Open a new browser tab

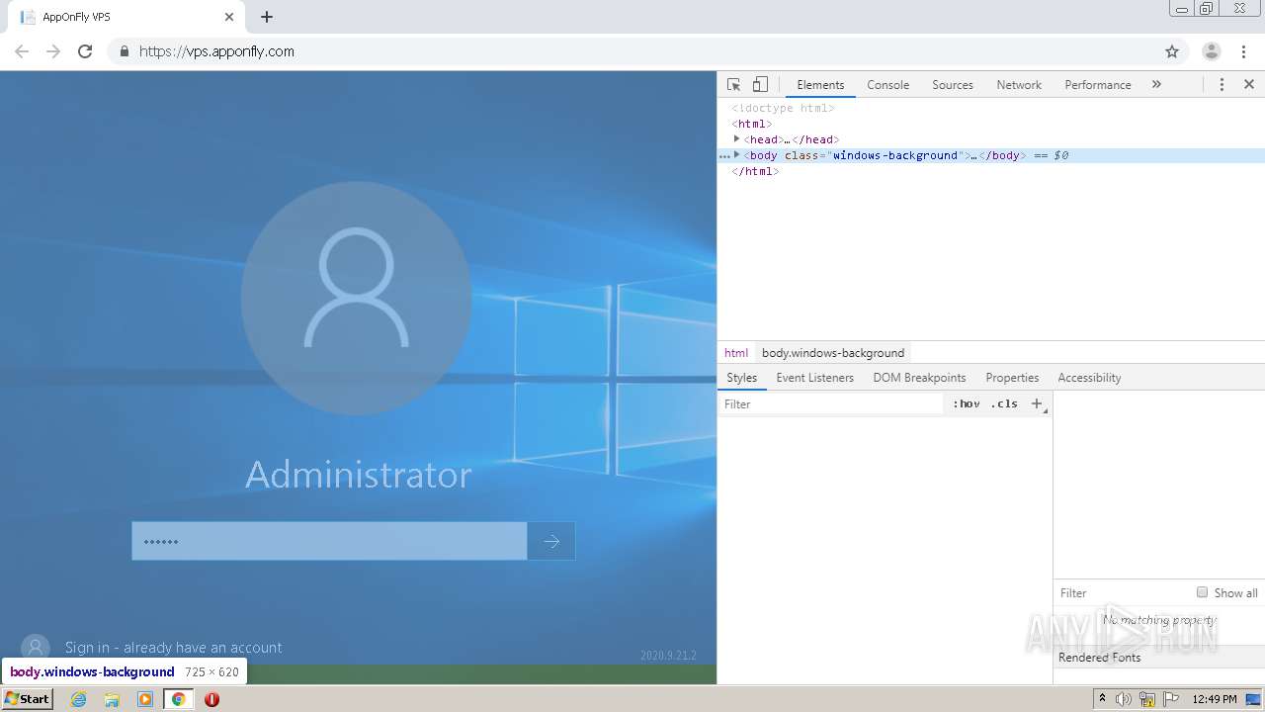tap(267, 17)
